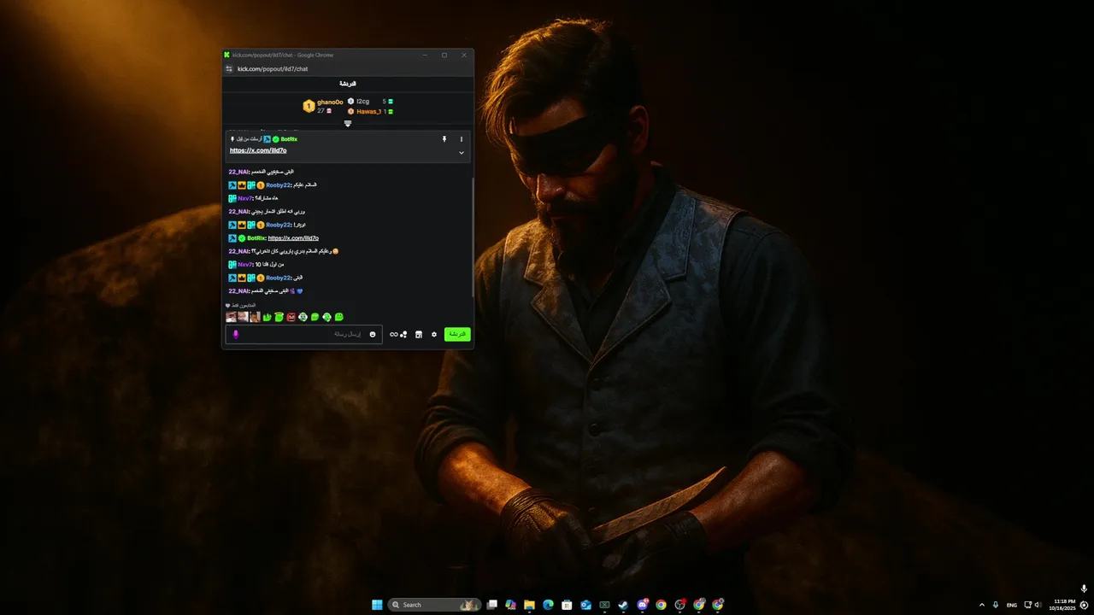Screen dimensions: 1094x615
Task: Insert the green emote with a halo
Action: pos(279,317)
